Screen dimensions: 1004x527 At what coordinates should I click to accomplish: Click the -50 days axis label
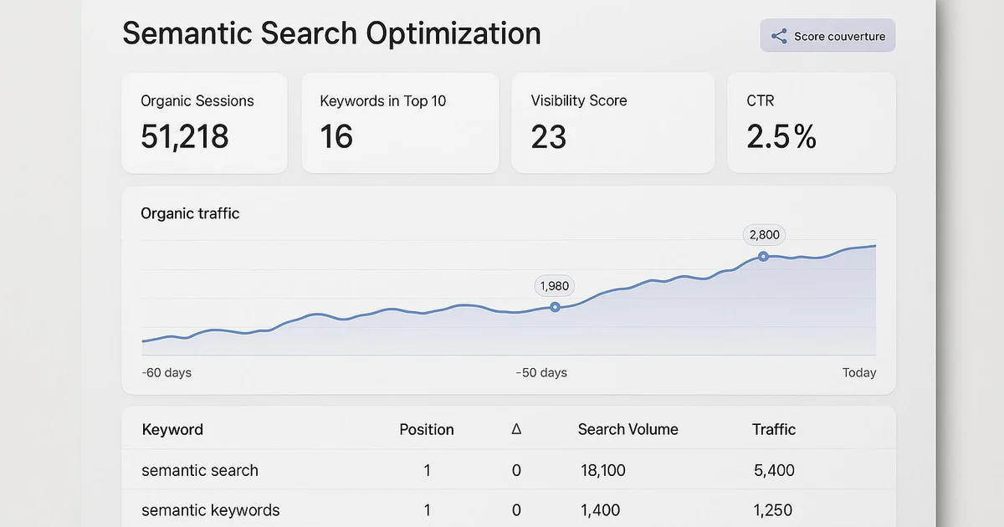click(541, 372)
